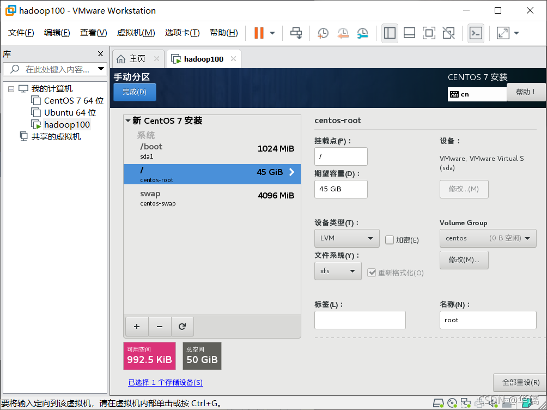Toggle the 重新格式化(O) reformat checkbox
The width and height of the screenshot is (547, 410).
point(371,273)
